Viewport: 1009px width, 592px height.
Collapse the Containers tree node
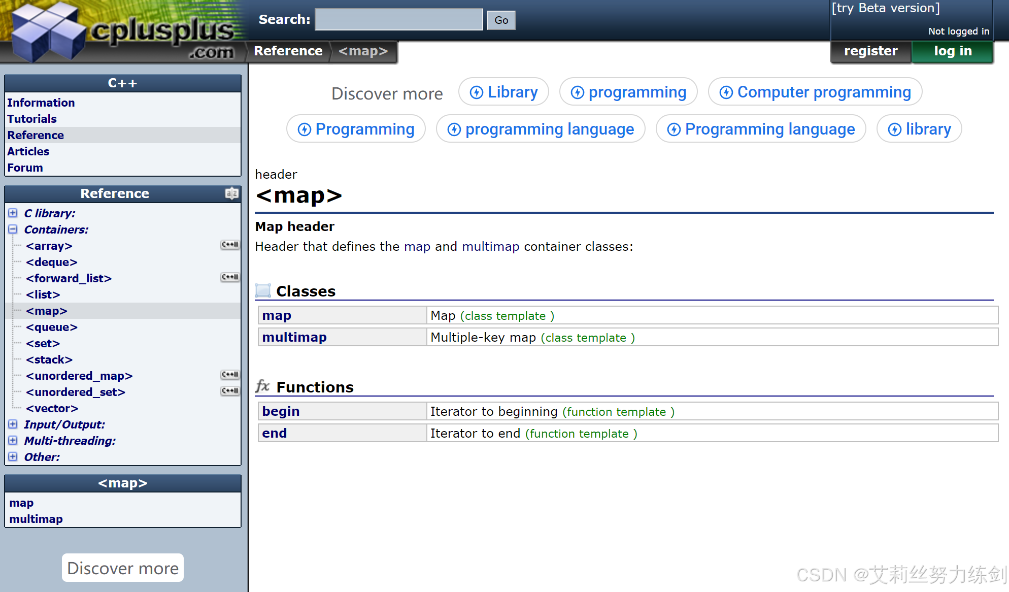point(13,229)
